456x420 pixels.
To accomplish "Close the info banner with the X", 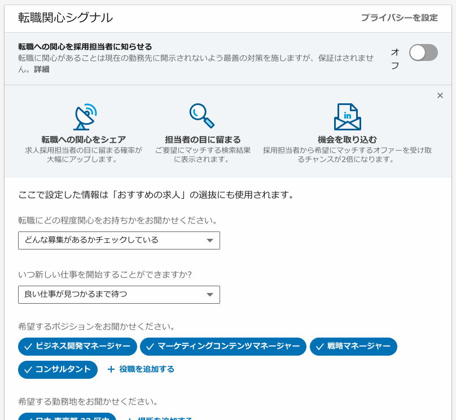I will (x=440, y=95).
